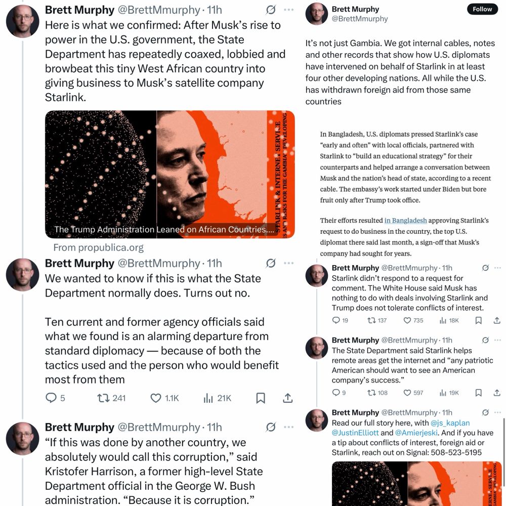Share the "any patriotic American" tweet
The width and height of the screenshot is (506, 506).
[497, 393]
